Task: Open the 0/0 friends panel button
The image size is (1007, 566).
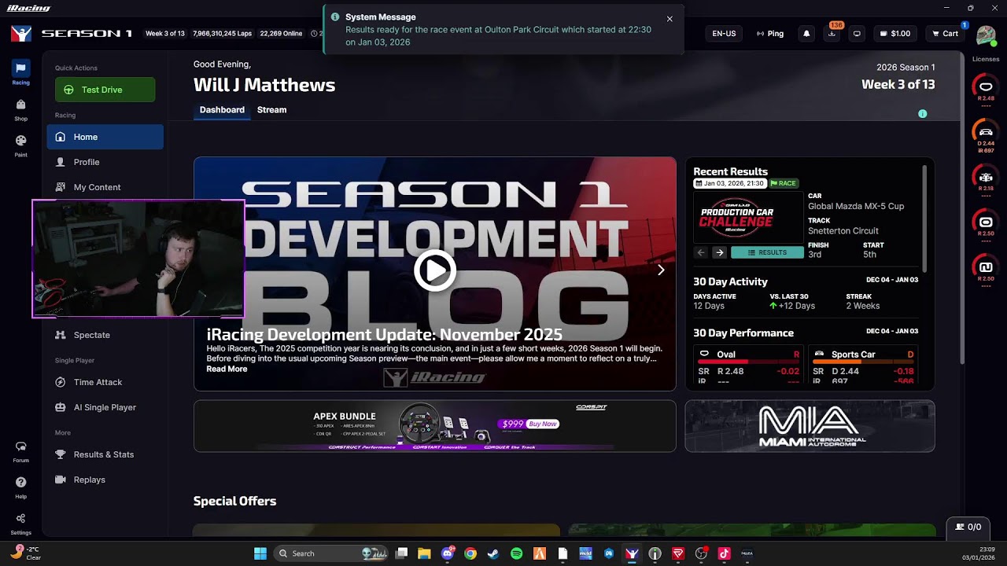Action: 968,527
